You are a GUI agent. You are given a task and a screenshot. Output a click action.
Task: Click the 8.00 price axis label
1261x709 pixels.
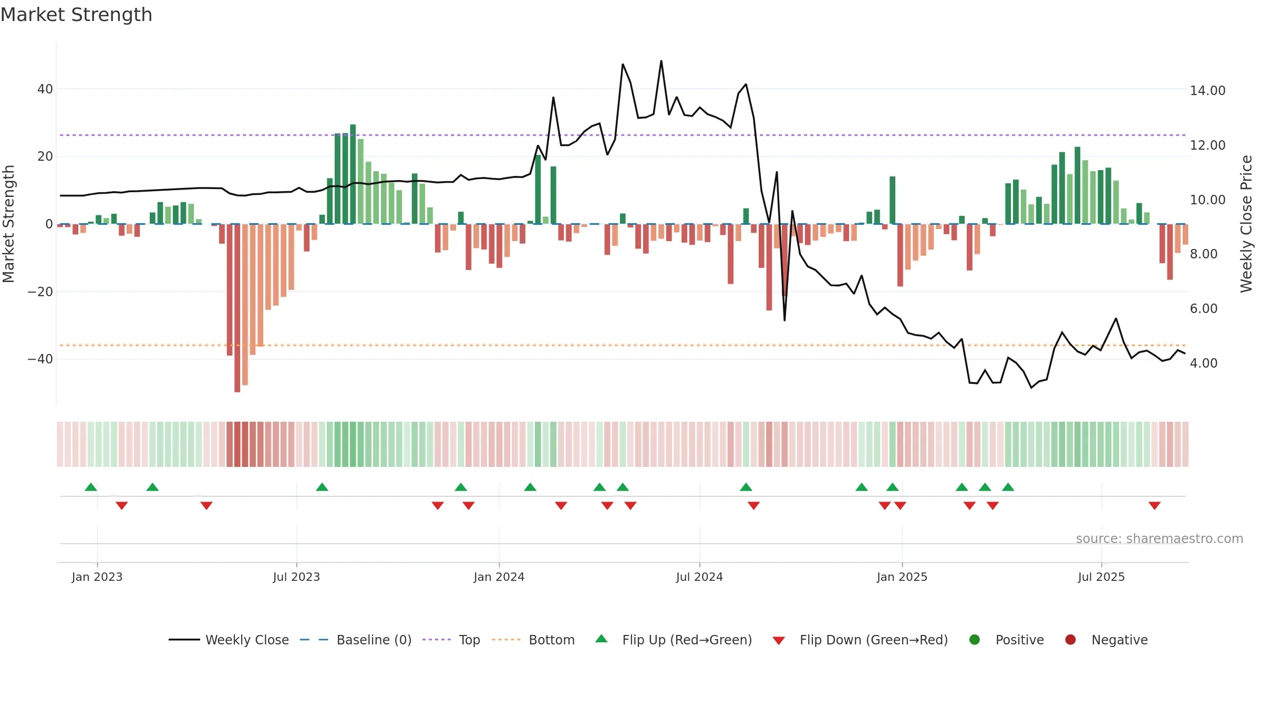pyautogui.click(x=1204, y=254)
